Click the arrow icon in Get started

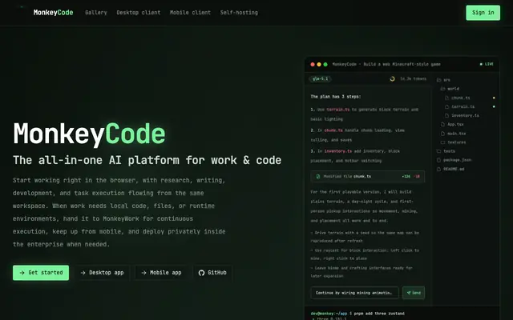[22, 273]
